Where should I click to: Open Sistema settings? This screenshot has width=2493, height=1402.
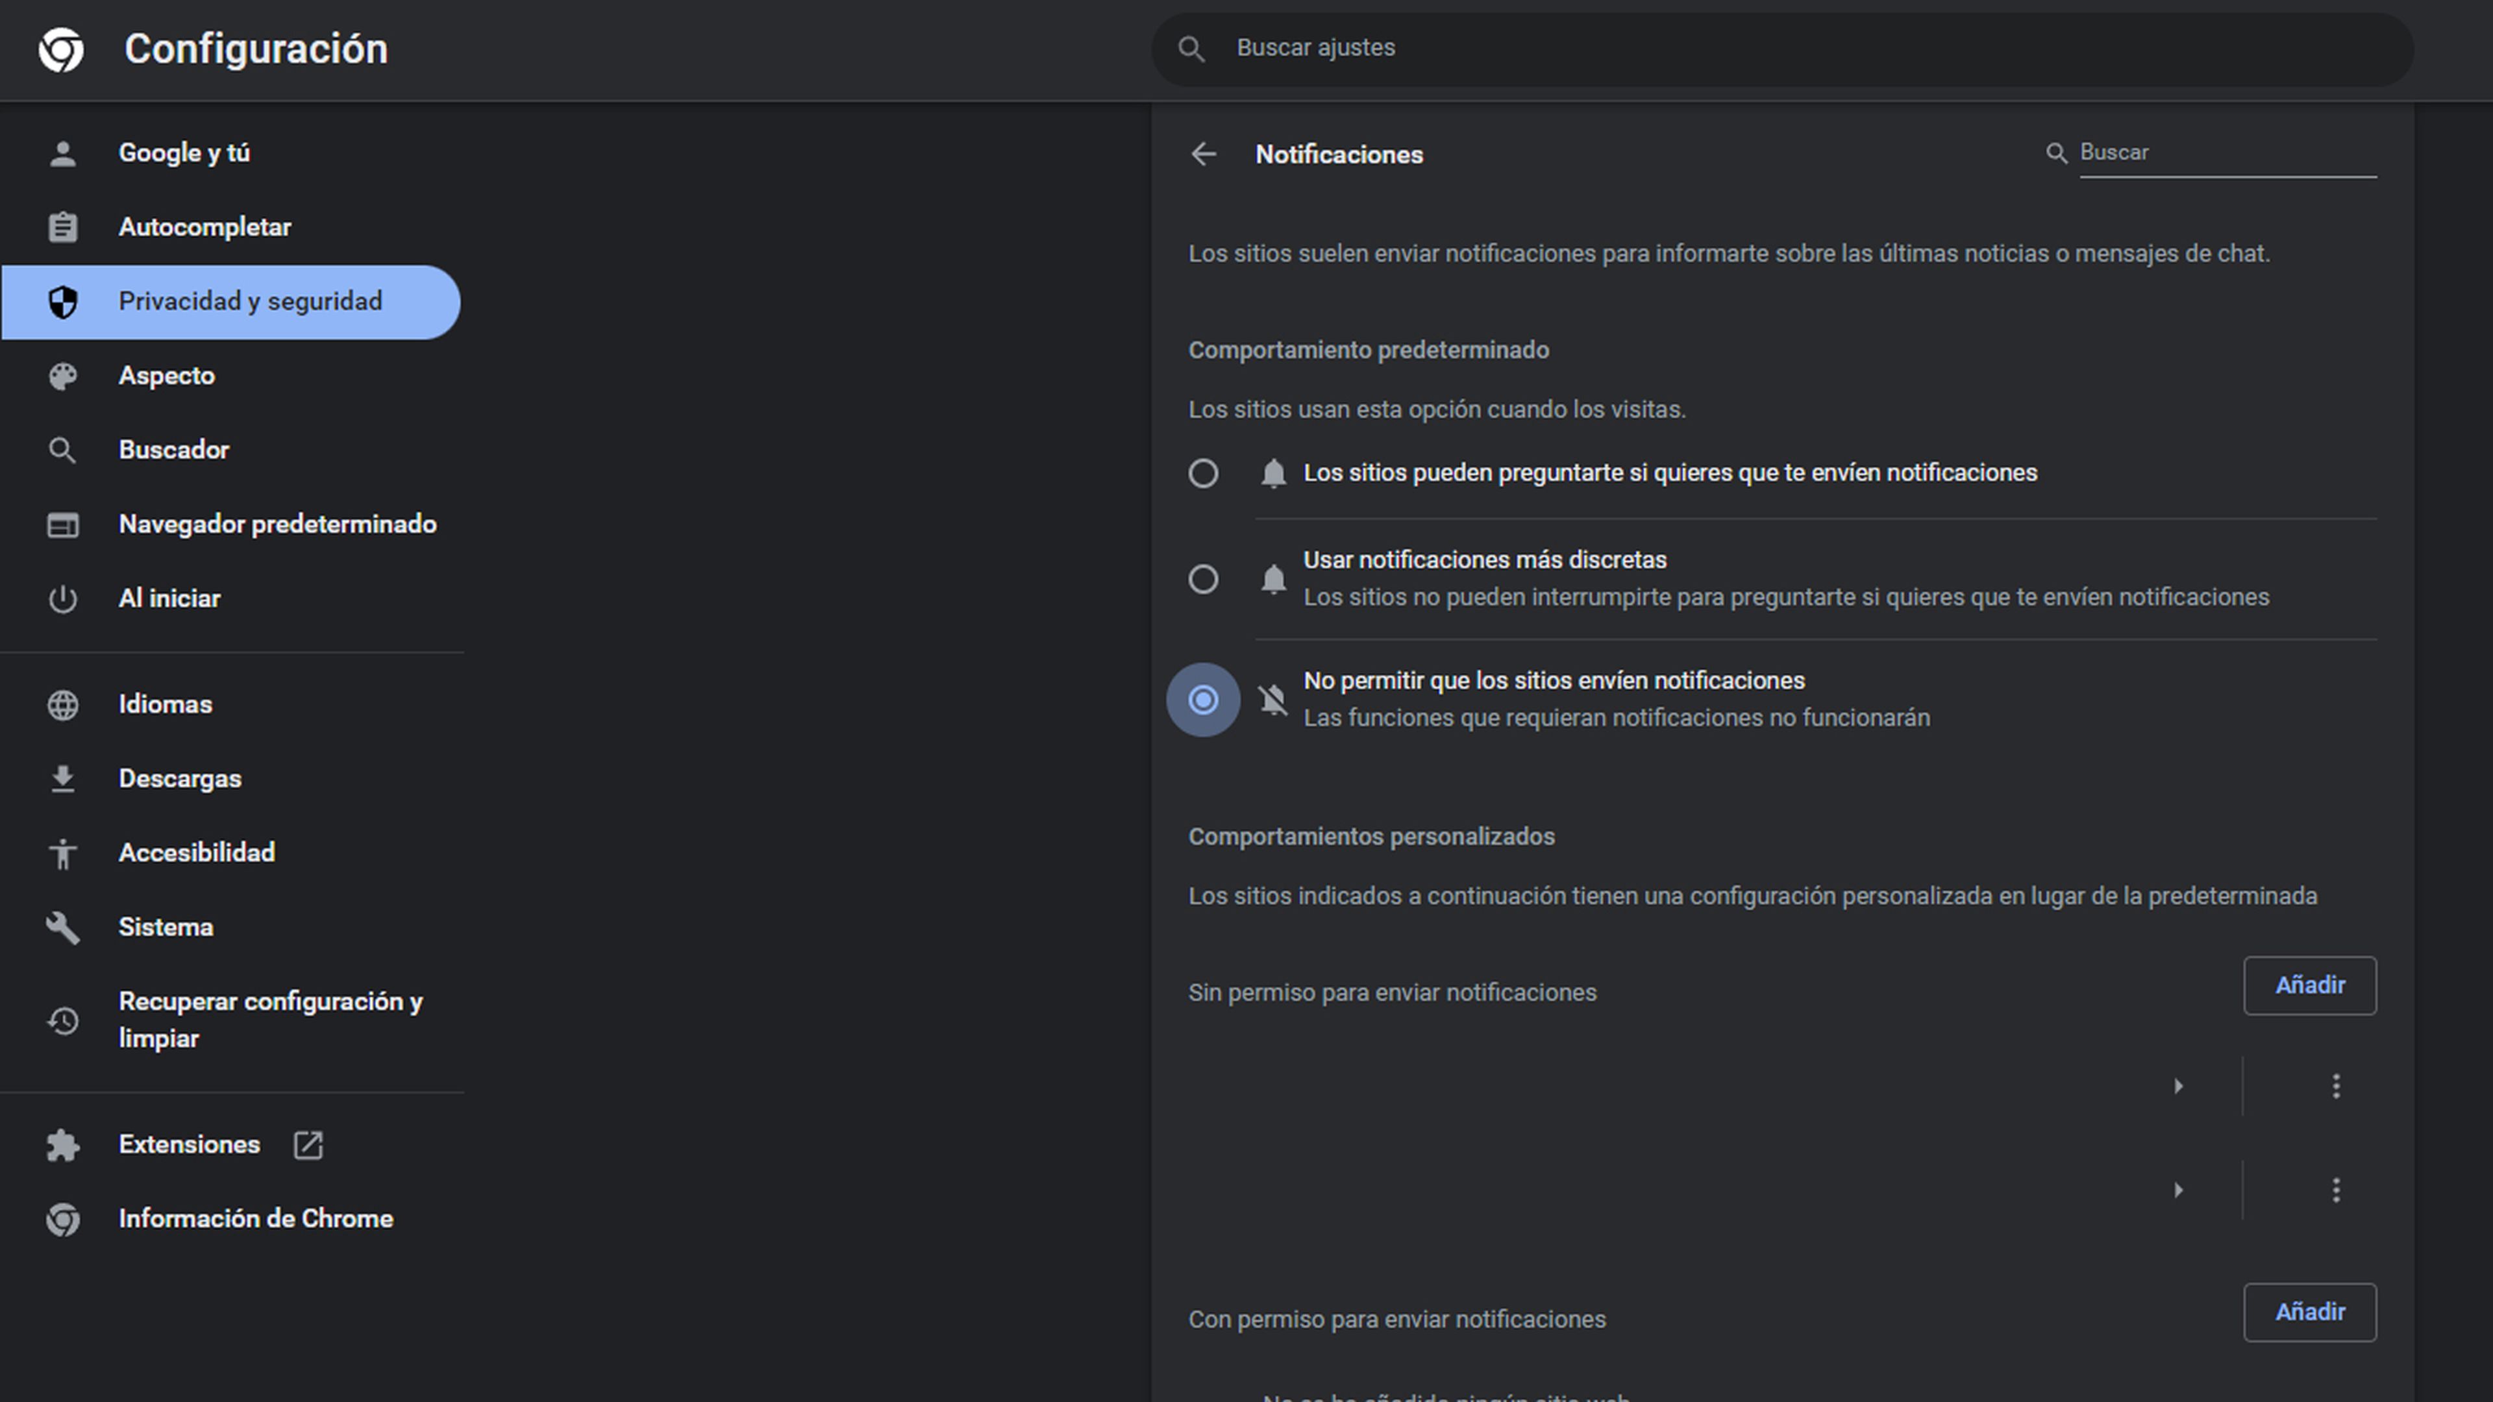pyautogui.click(x=166, y=927)
